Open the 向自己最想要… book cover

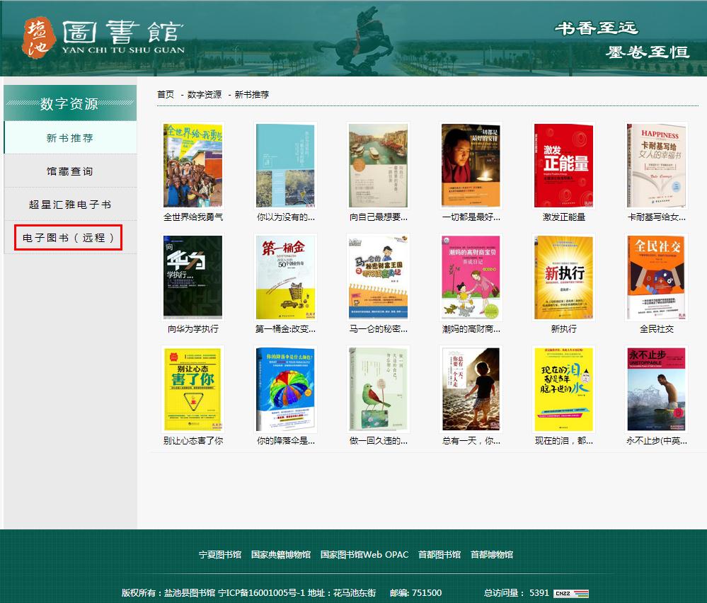379,166
